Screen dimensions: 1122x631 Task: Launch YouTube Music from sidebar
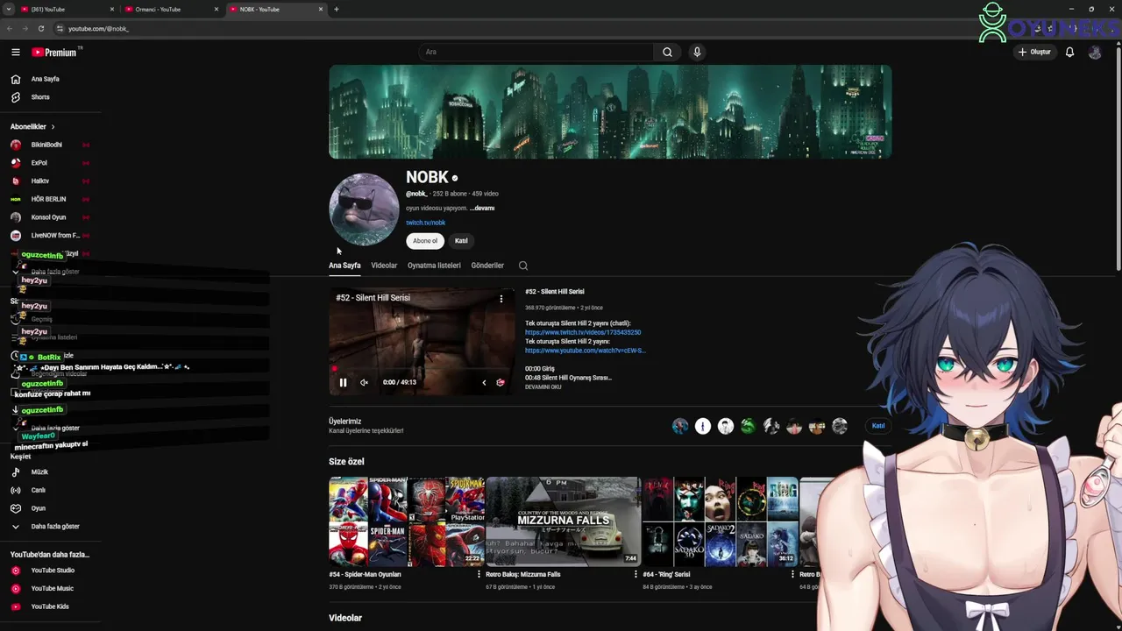click(x=53, y=589)
